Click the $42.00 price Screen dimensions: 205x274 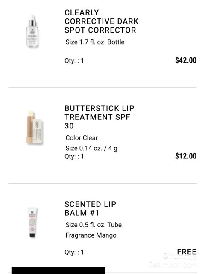coord(186,60)
